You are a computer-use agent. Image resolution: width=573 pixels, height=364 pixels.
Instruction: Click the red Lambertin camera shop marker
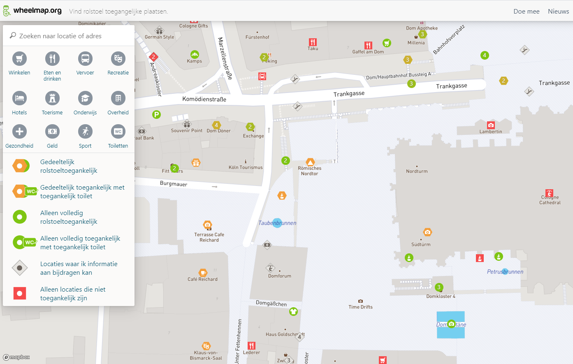[491, 125]
